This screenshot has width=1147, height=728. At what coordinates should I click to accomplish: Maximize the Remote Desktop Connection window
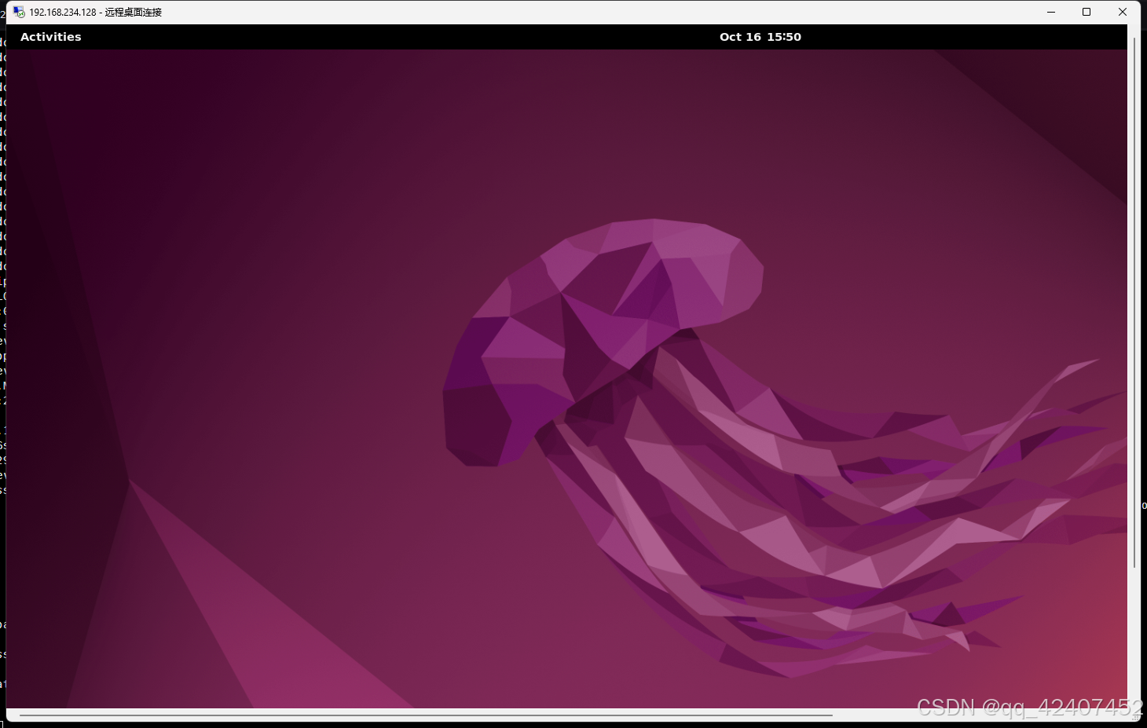pos(1087,12)
